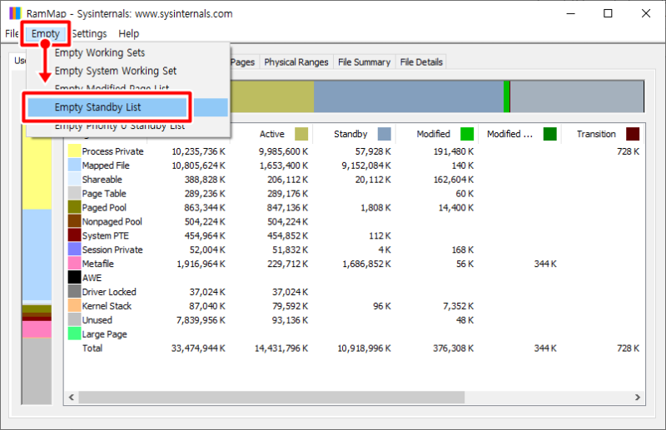Screen dimensions: 666x430
Task: Select the Unused row label
Action: click(97, 320)
